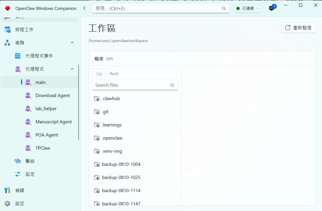
Task: Focus the 搜尋 (Ctrl+E) search field
Action: click(161, 8)
